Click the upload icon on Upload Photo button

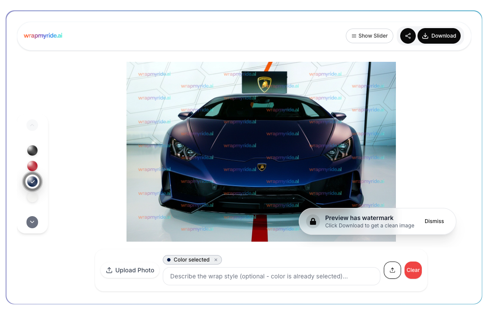point(110,270)
